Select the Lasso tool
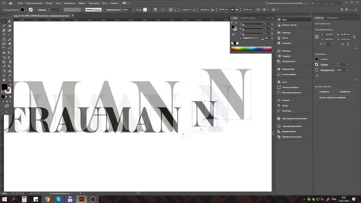The height and width of the screenshot is (203, 361). click(x=10, y=26)
